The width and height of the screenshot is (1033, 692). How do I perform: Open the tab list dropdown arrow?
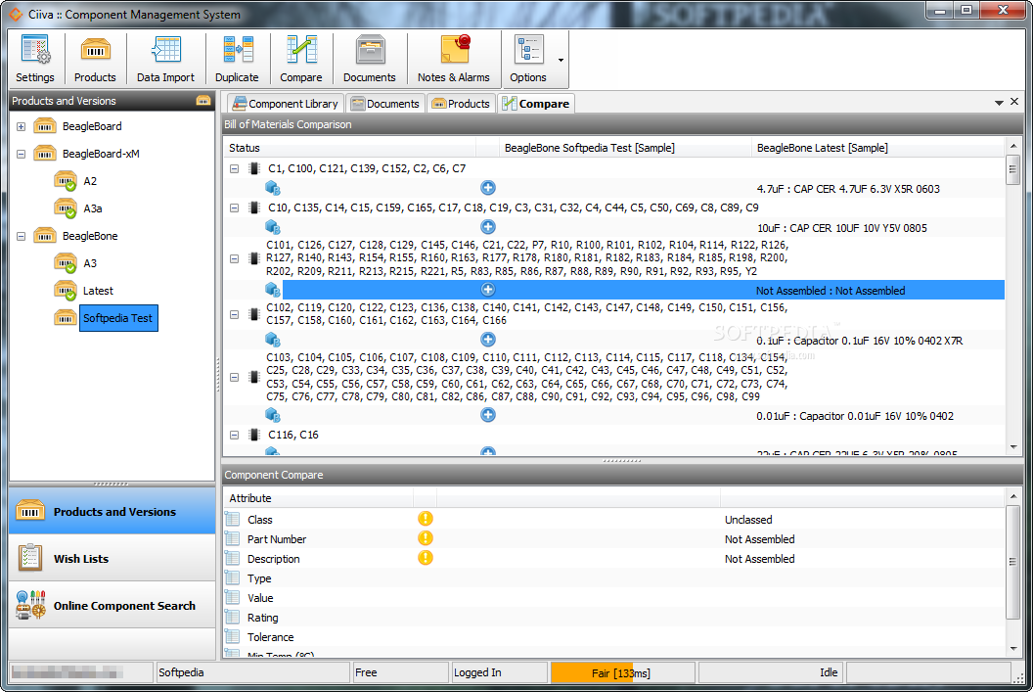[x=999, y=103]
